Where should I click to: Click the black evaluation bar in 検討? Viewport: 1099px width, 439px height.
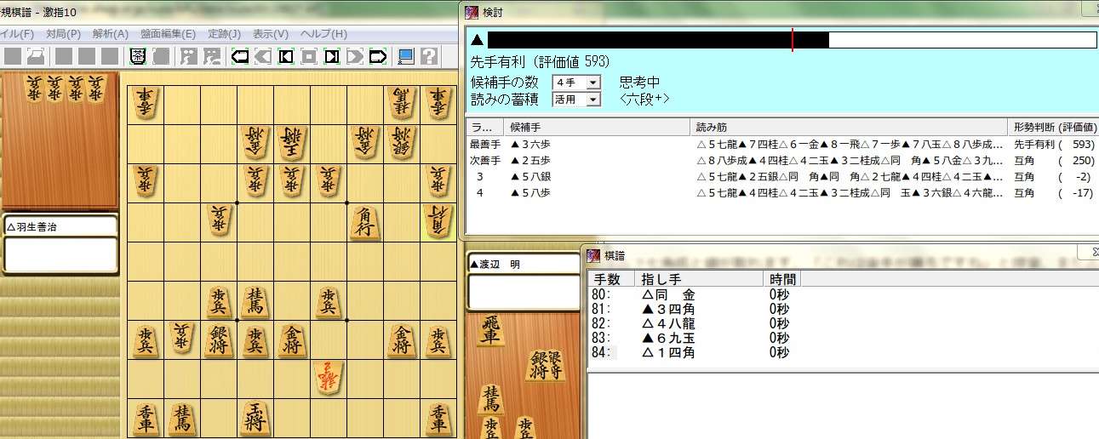(x=657, y=39)
